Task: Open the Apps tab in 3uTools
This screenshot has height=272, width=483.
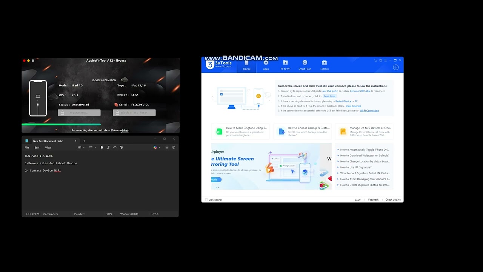Action: (x=266, y=65)
